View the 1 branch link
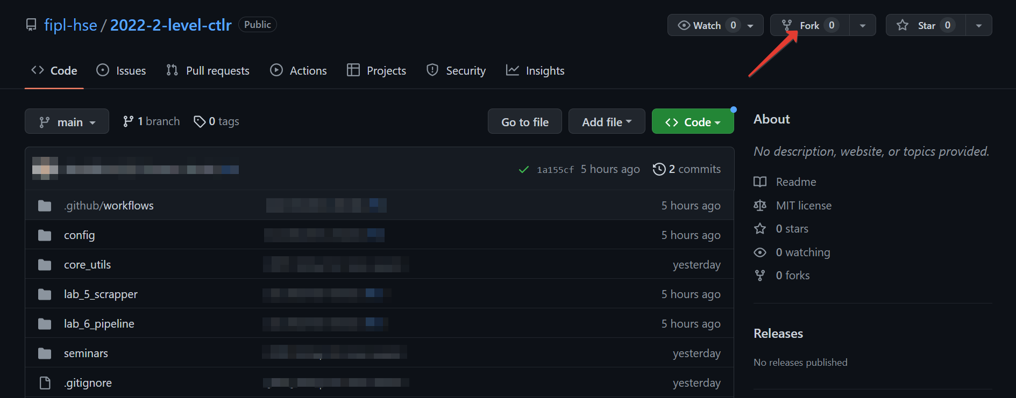Screen dimensions: 1016x398 tap(152, 121)
